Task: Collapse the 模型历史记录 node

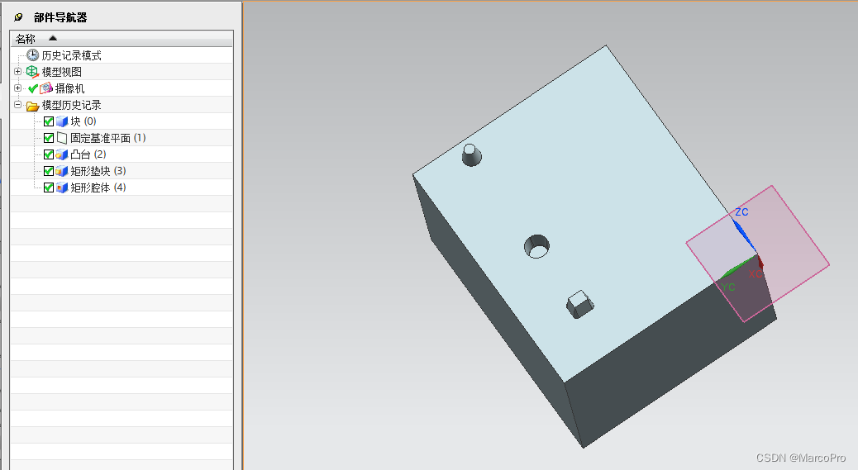Action: 17,104
